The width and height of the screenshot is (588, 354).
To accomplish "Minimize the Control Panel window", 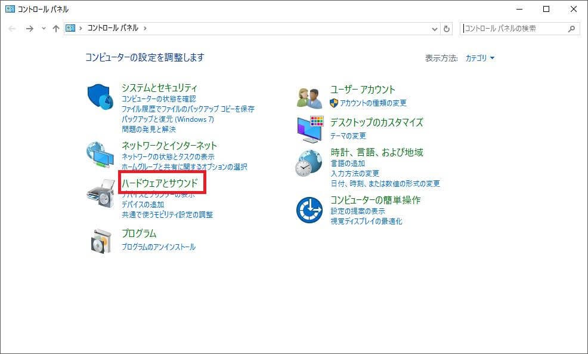I will [519, 9].
